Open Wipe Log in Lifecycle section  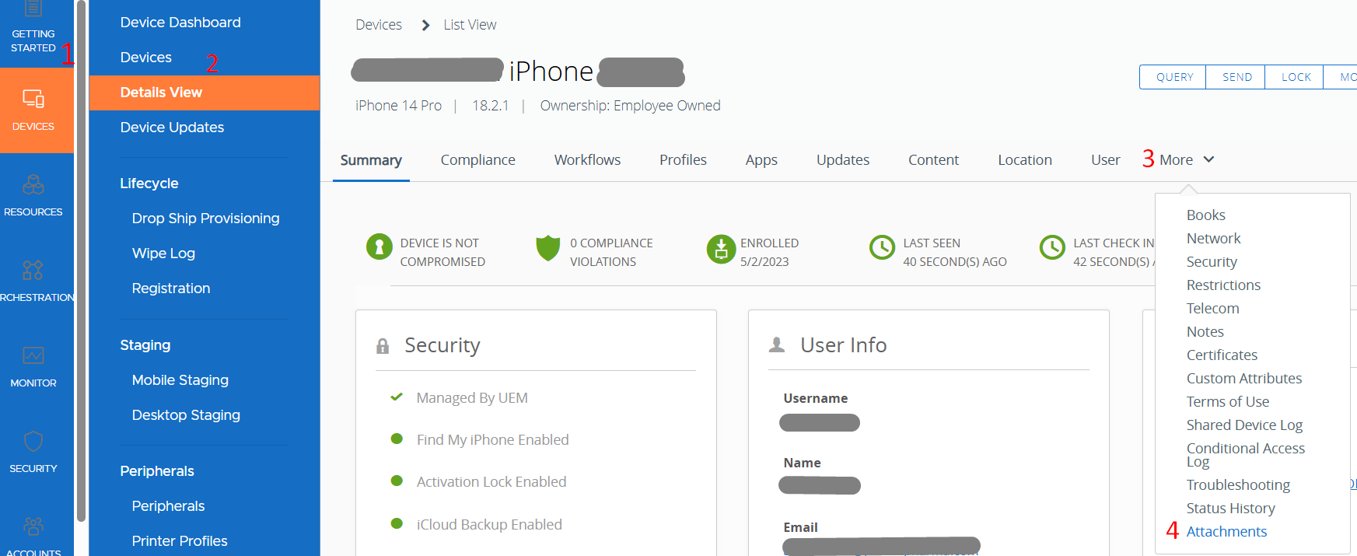pos(163,254)
